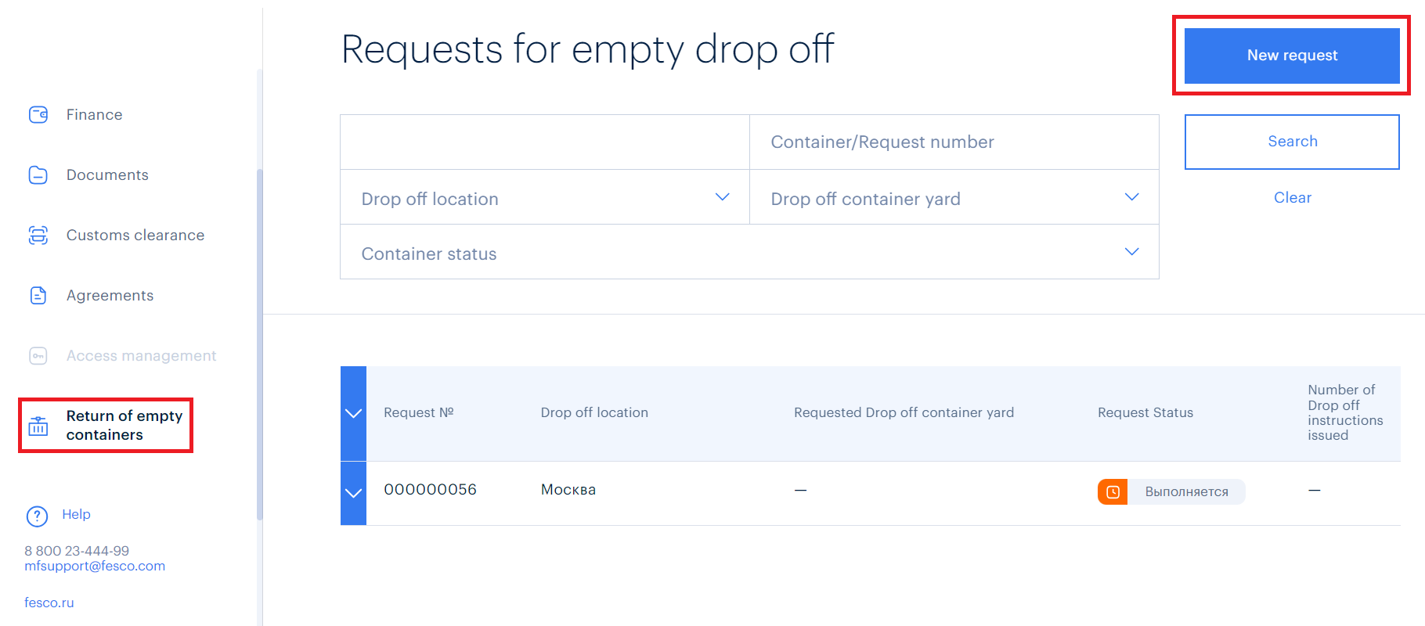1425x626 pixels.
Task: Click the Customs clearance icon
Action: click(x=38, y=236)
